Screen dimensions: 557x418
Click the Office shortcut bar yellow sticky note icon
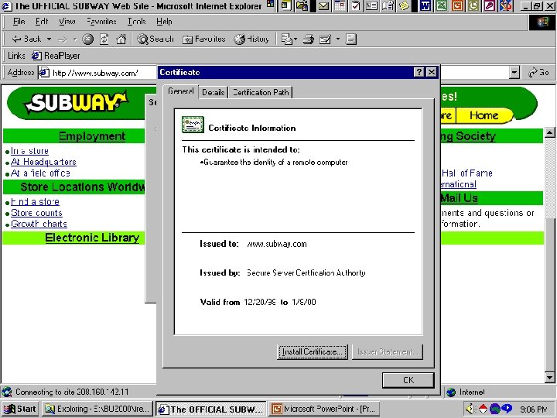[404, 5]
